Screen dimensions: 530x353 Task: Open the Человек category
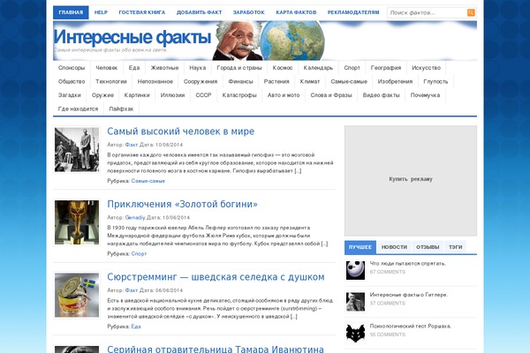tap(107, 68)
